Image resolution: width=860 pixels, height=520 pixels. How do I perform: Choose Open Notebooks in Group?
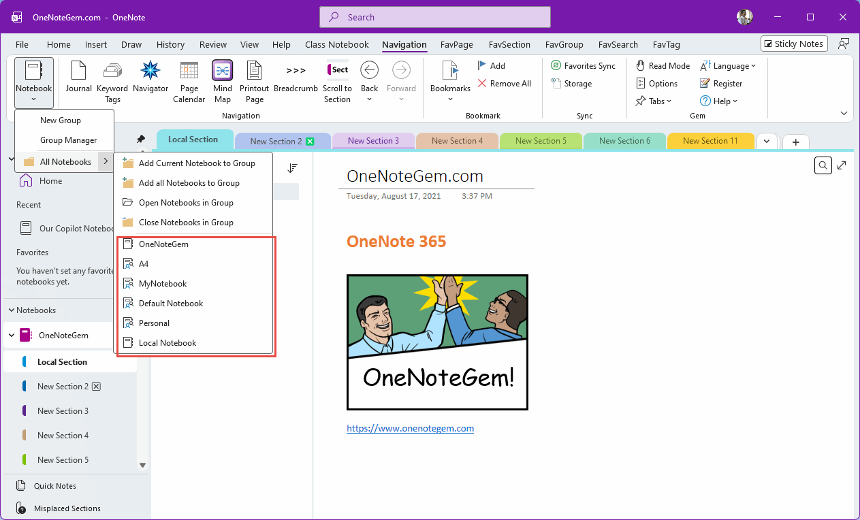coord(194,203)
